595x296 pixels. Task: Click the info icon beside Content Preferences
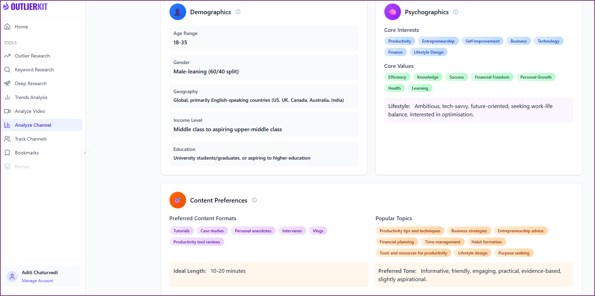[x=254, y=200]
